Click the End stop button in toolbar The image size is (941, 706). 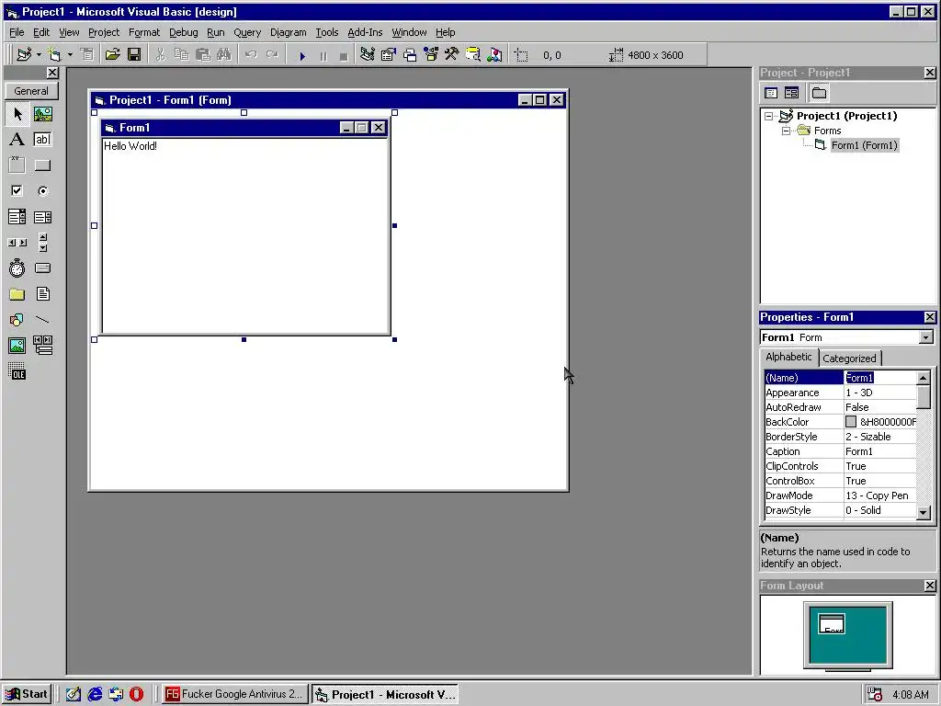pyautogui.click(x=344, y=56)
